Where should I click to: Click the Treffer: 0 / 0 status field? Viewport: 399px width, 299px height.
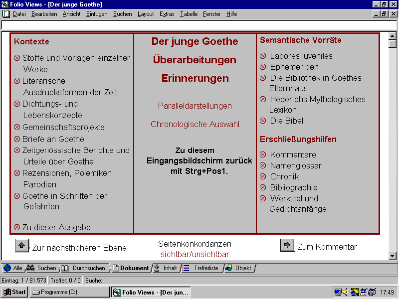coord(66,281)
